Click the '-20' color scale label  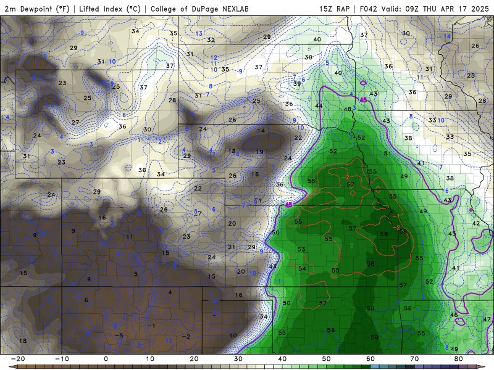point(17,359)
